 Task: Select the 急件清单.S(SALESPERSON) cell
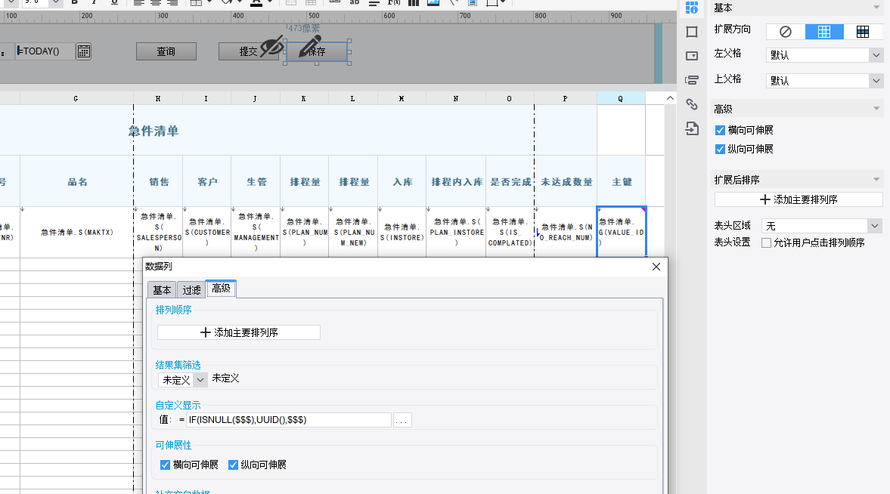point(158,232)
